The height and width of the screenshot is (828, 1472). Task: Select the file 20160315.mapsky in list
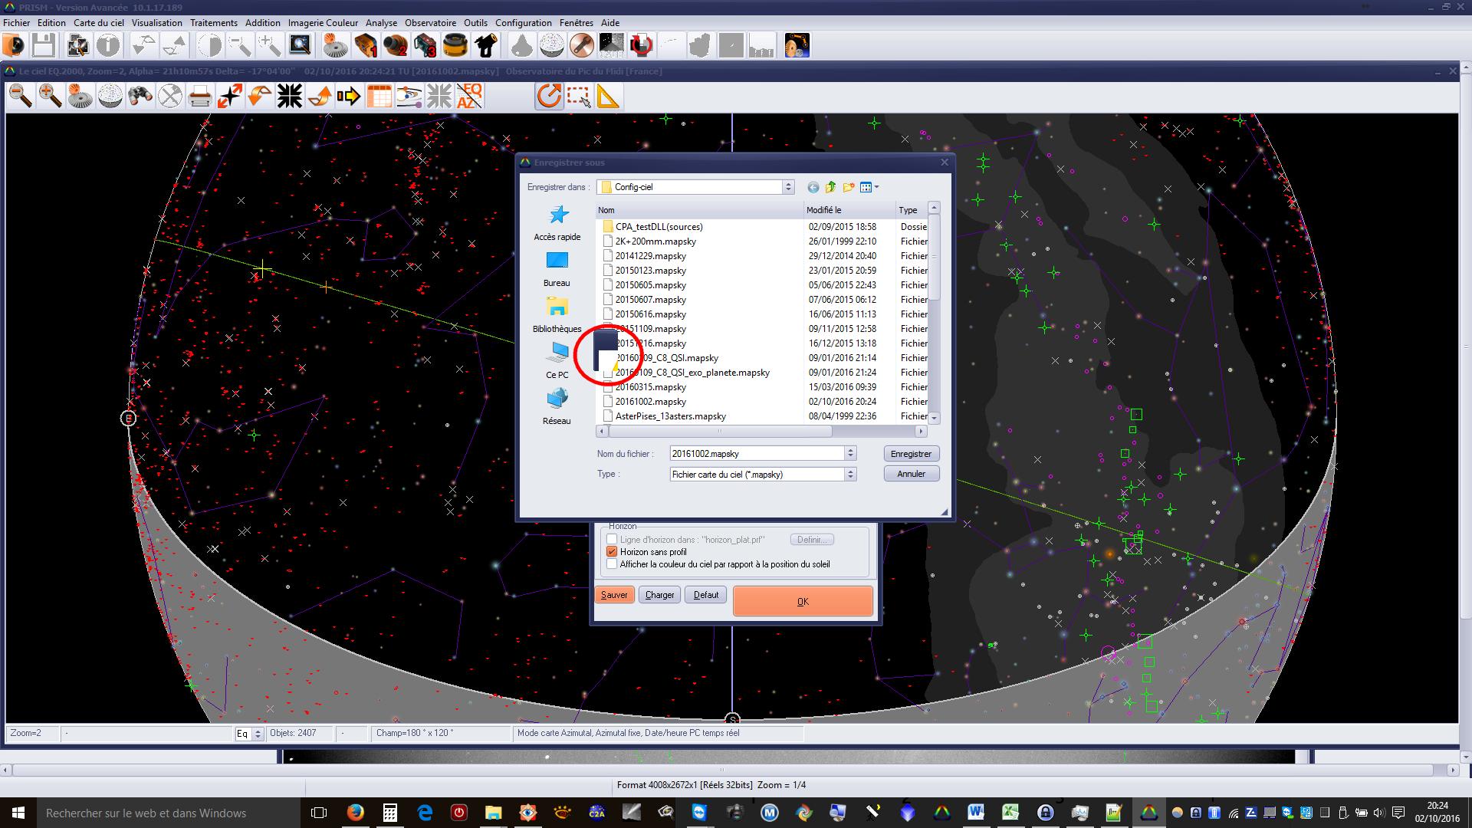[x=650, y=387]
